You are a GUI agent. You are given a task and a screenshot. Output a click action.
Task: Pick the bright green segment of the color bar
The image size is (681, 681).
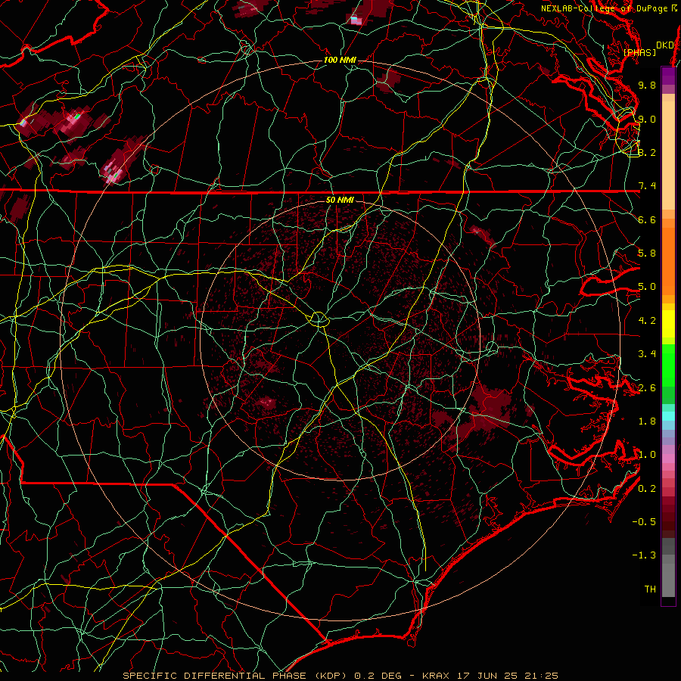click(x=668, y=365)
